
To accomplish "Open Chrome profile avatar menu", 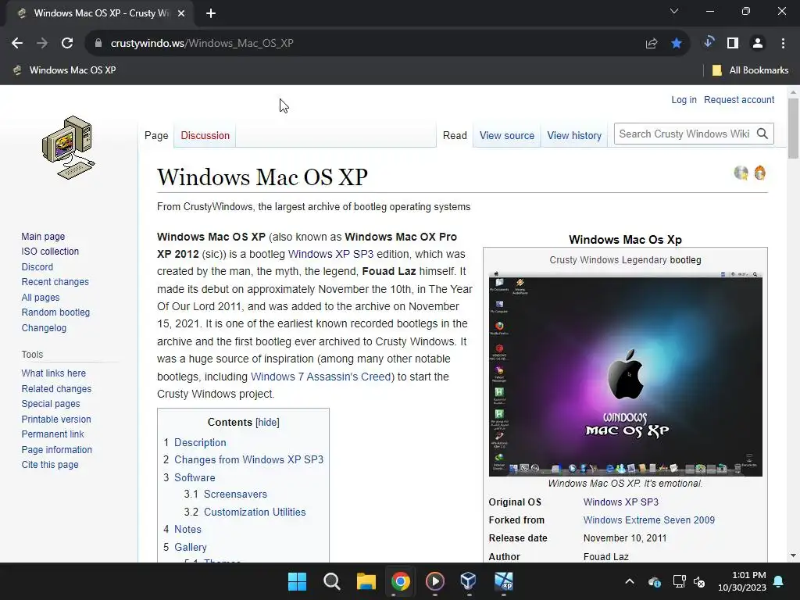I will tap(758, 44).
